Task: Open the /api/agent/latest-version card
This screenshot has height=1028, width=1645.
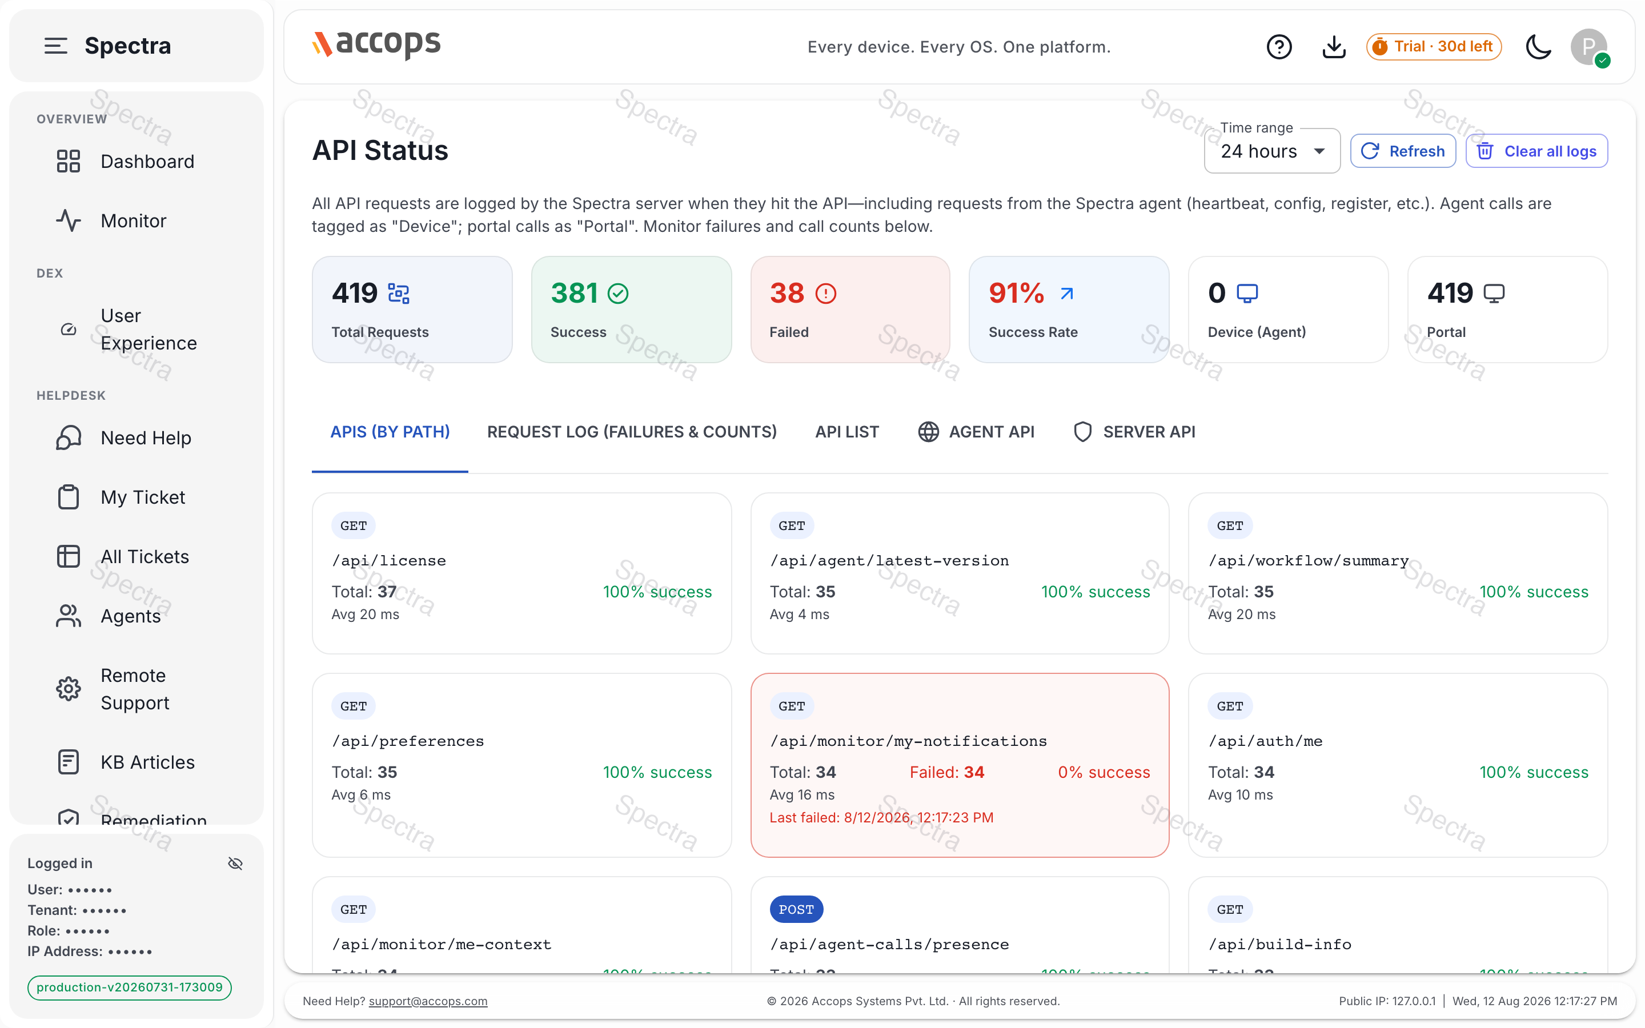Action: [x=960, y=573]
